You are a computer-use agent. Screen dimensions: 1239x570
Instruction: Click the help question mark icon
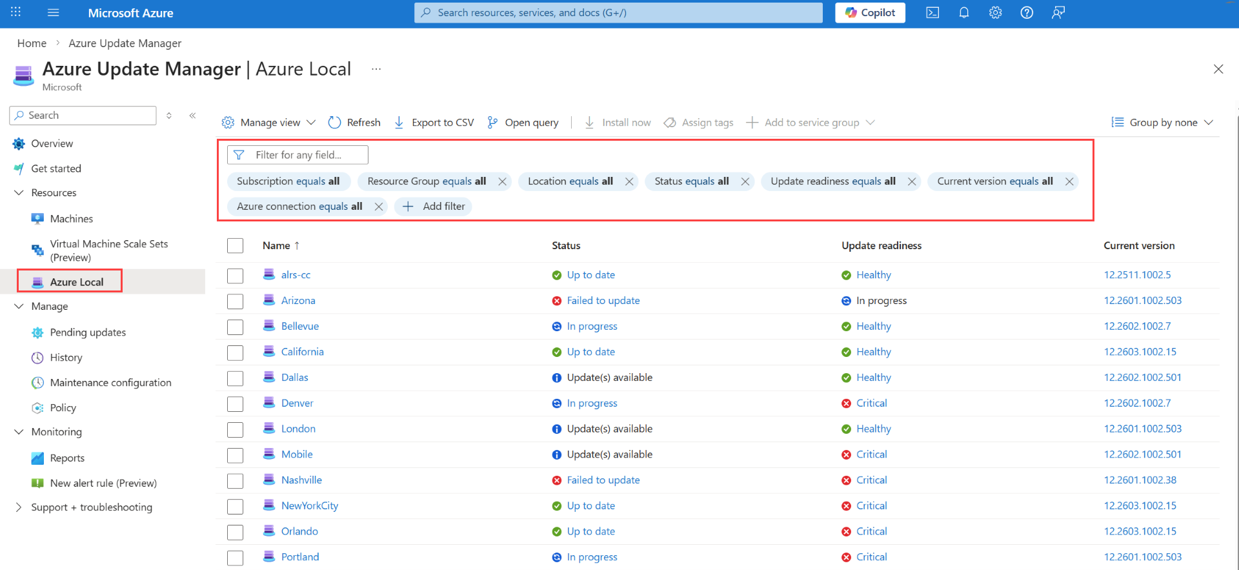pos(1027,13)
